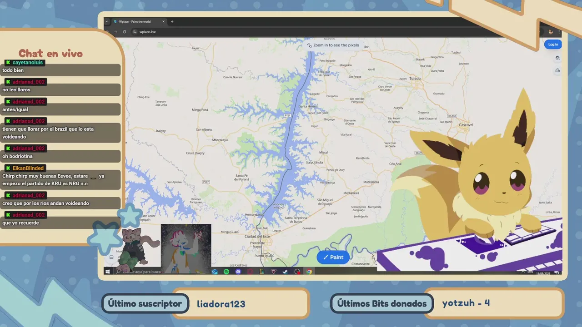Screen dimensions: 582x327
Task: Open the site info icon in address bar
Action: (x=135, y=32)
